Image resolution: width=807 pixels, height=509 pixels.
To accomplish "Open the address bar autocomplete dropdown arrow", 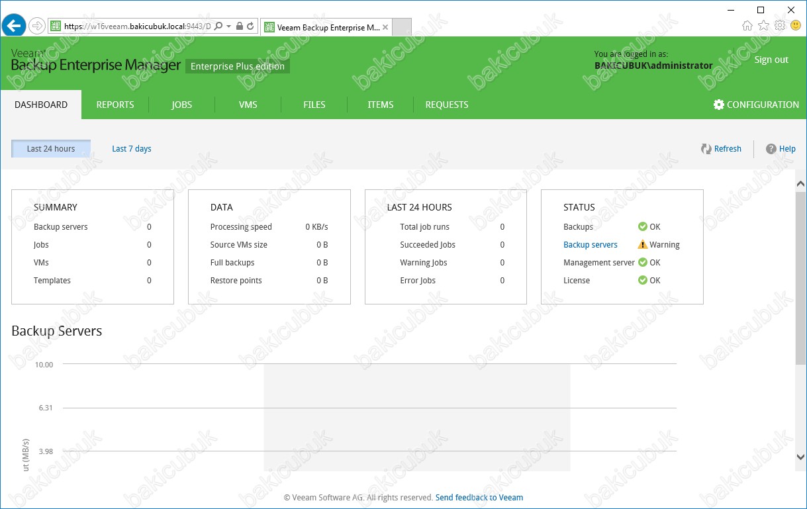I will click(229, 26).
